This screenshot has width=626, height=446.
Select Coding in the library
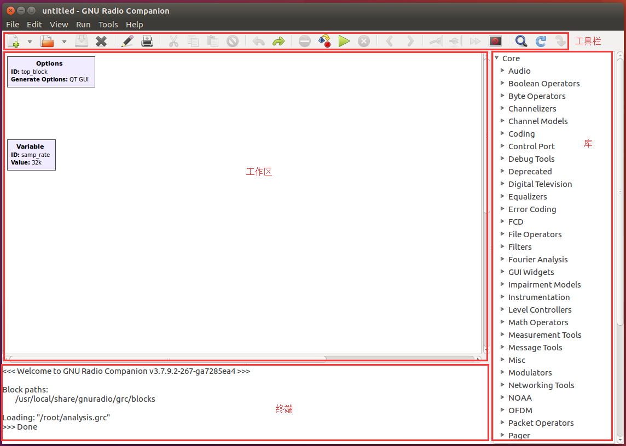(x=521, y=134)
